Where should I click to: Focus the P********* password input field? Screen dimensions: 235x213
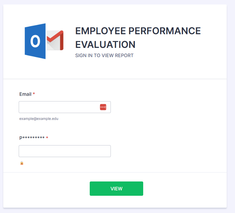point(64,151)
